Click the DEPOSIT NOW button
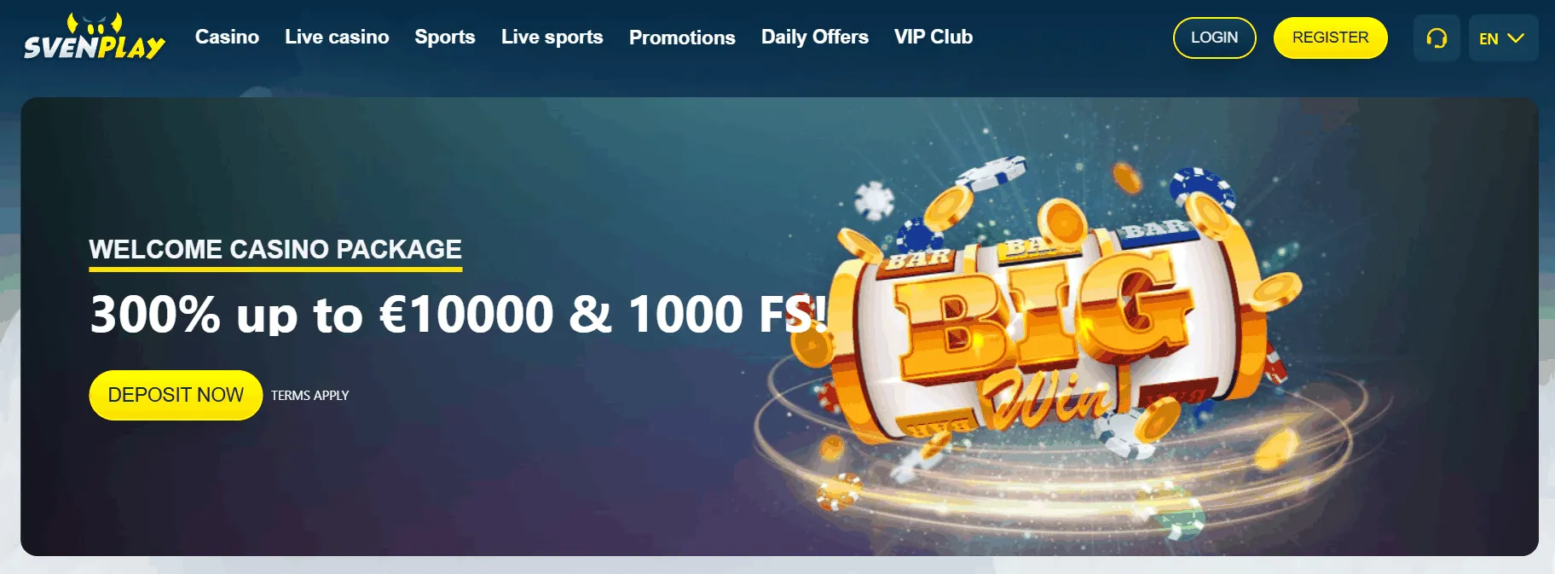The image size is (1555, 574). coord(176,395)
